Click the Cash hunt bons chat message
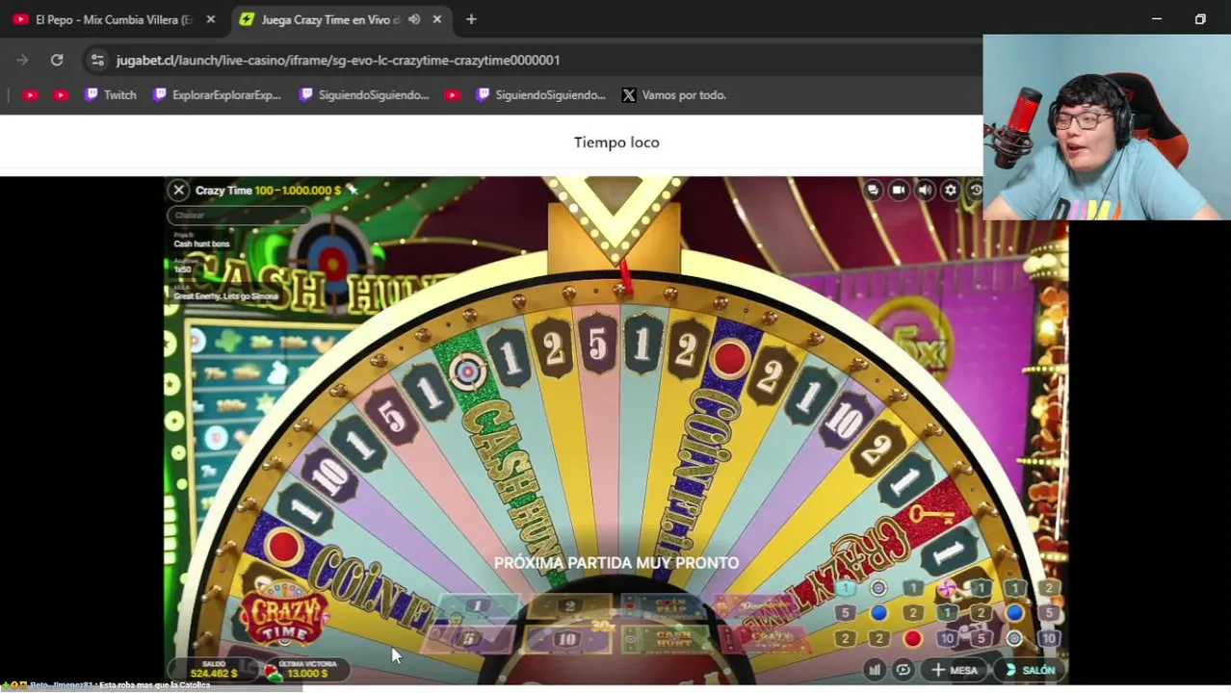Image resolution: width=1231 pixels, height=693 pixels. pyautogui.click(x=201, y=244)
